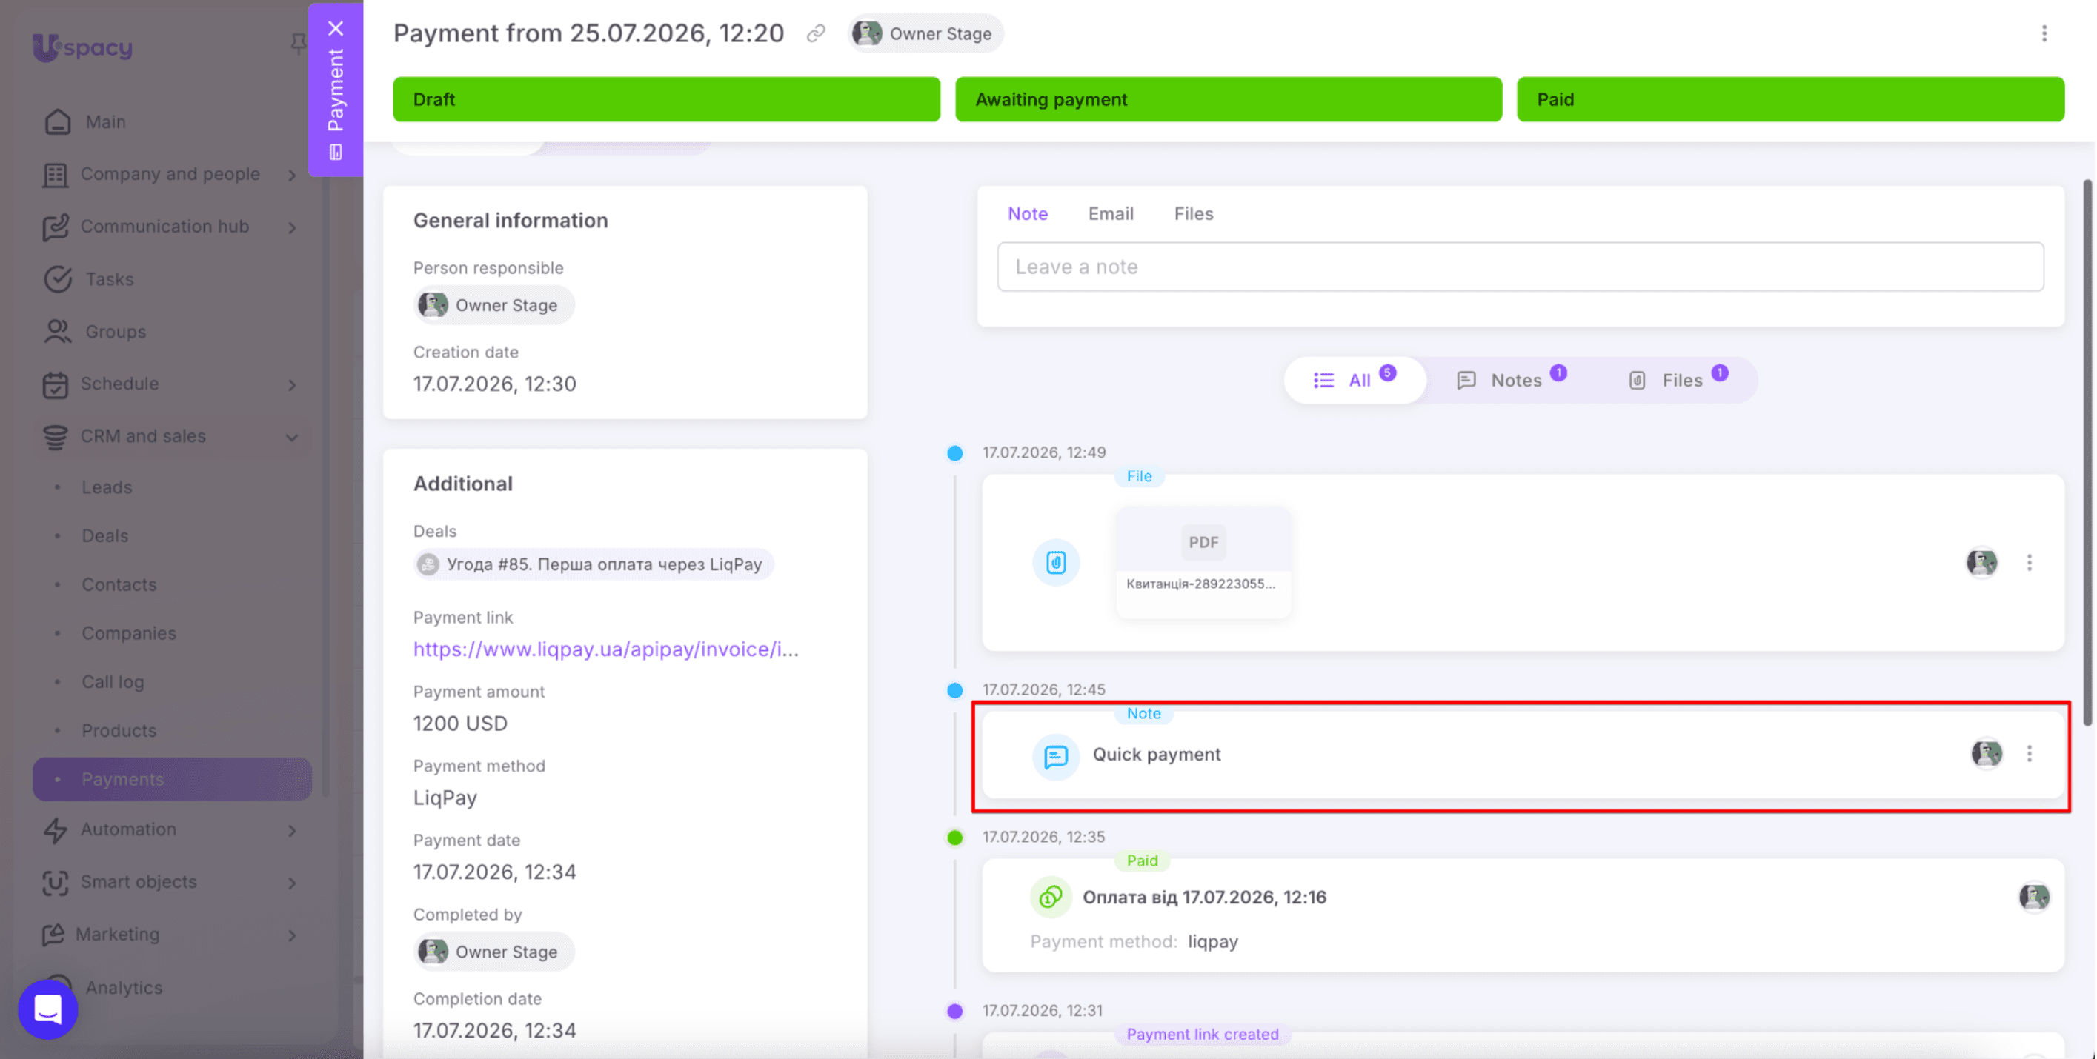2097x1059 pixels.
Task: Click the purple 12:31 timeline marker
Action: tap(955, 1011)
